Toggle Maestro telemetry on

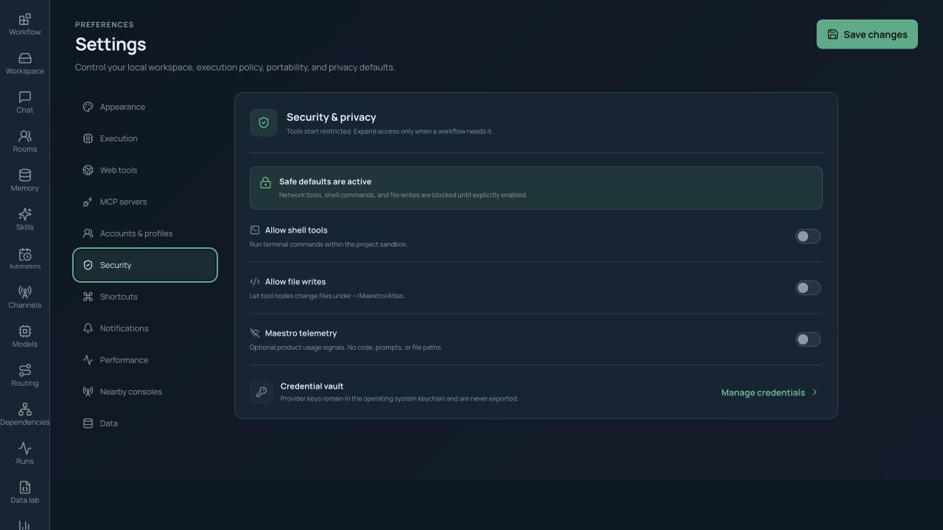pyautogui.click(x=808, y=339)
